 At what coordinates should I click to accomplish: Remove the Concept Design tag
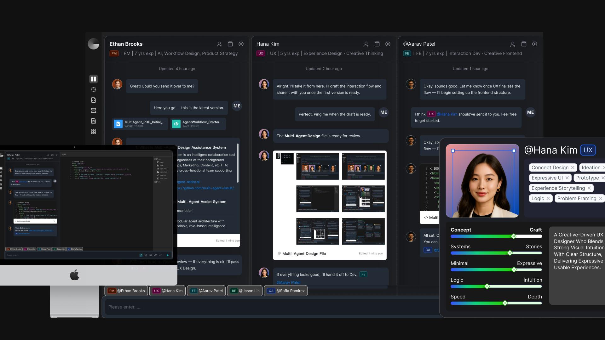[x=573, y=168]
